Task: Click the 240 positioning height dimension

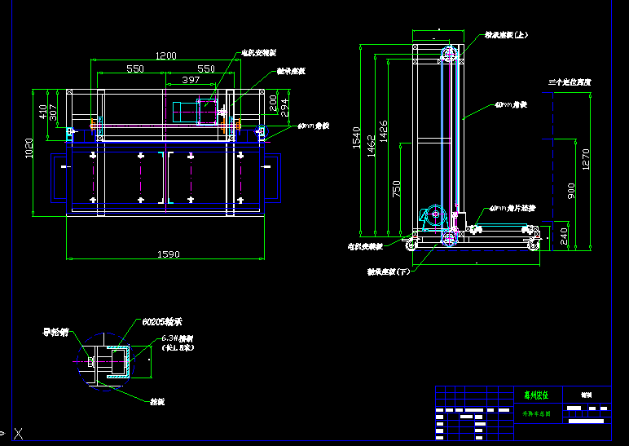Action: (564, 236)
